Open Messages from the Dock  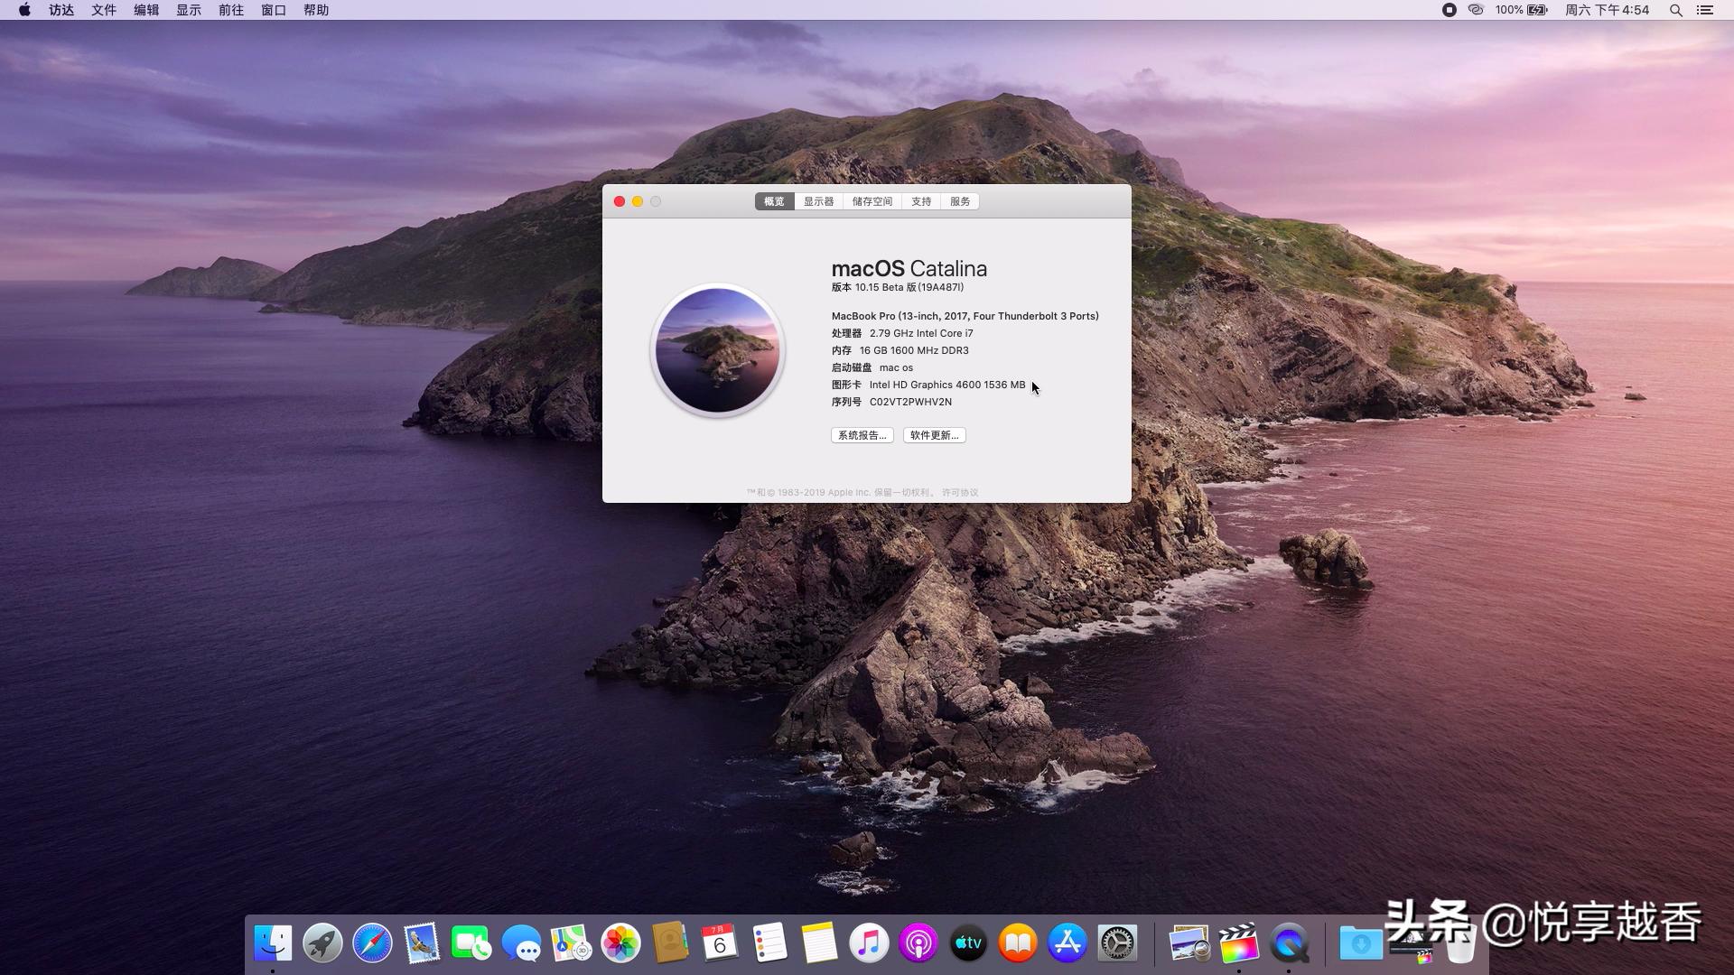tap(522, 942)
